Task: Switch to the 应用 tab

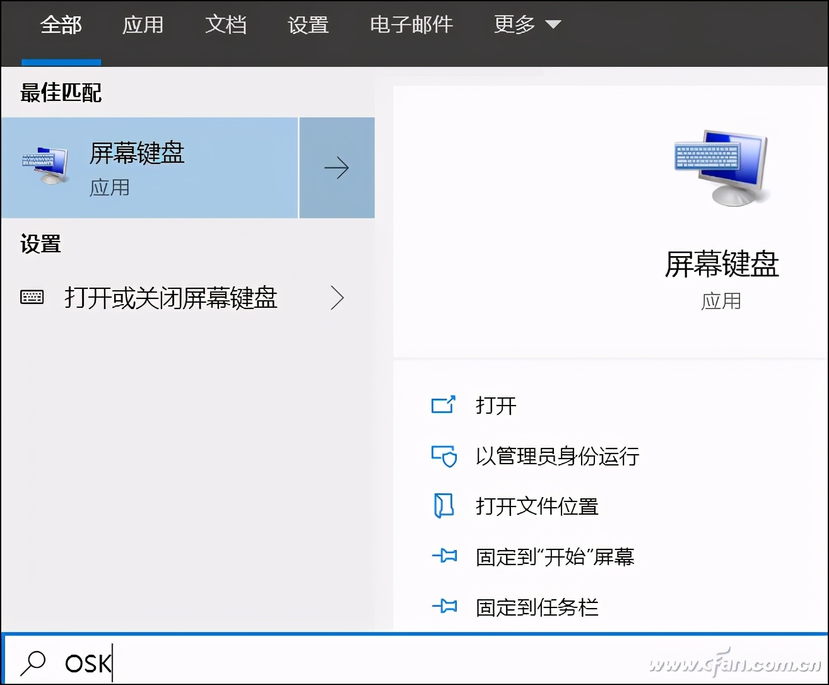Action: (143, 25)
